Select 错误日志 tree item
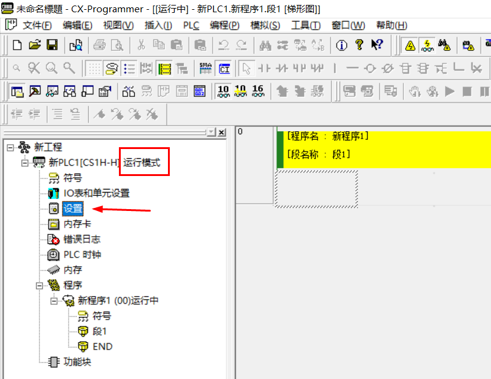 (82, 239)
